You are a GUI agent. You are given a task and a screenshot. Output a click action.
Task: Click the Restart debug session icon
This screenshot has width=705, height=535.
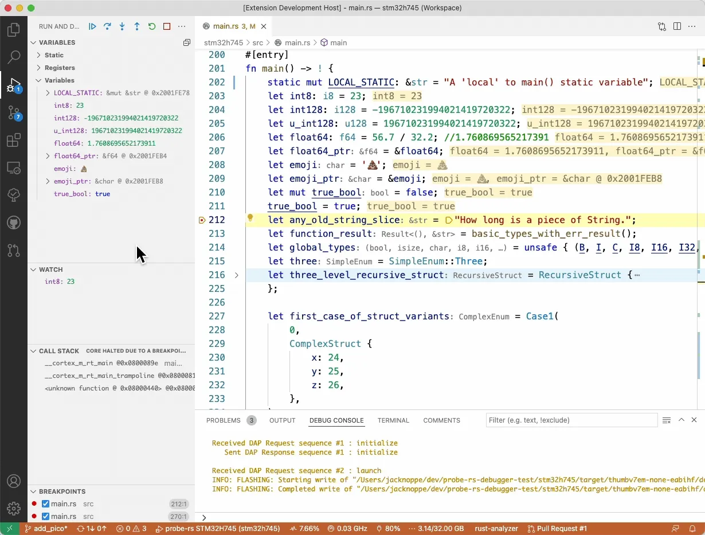coord(152,26)
